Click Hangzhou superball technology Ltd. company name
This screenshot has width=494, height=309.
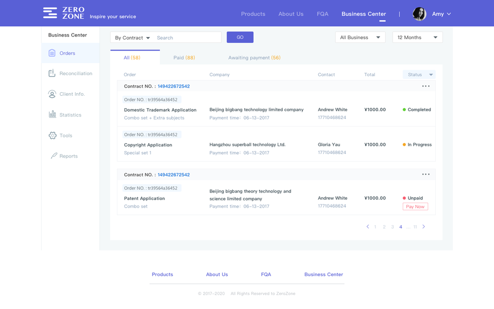247,145
